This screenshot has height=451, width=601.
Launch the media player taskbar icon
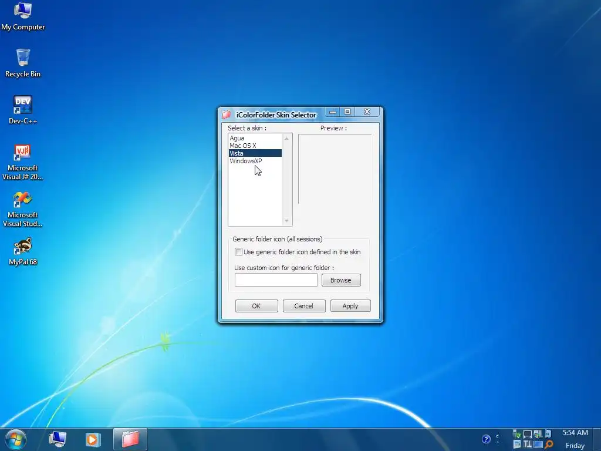click(92, 439)
